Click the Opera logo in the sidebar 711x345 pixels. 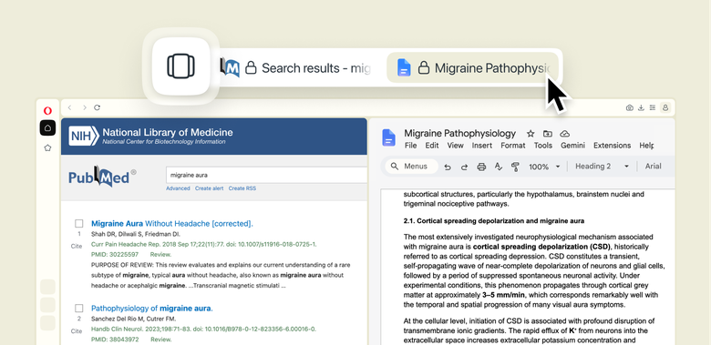pos(47,110)
